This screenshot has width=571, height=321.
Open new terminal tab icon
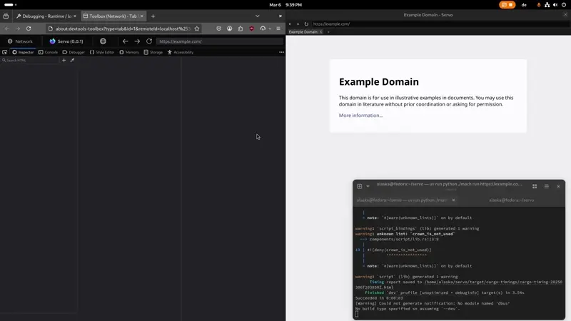[x=360, y=186]
